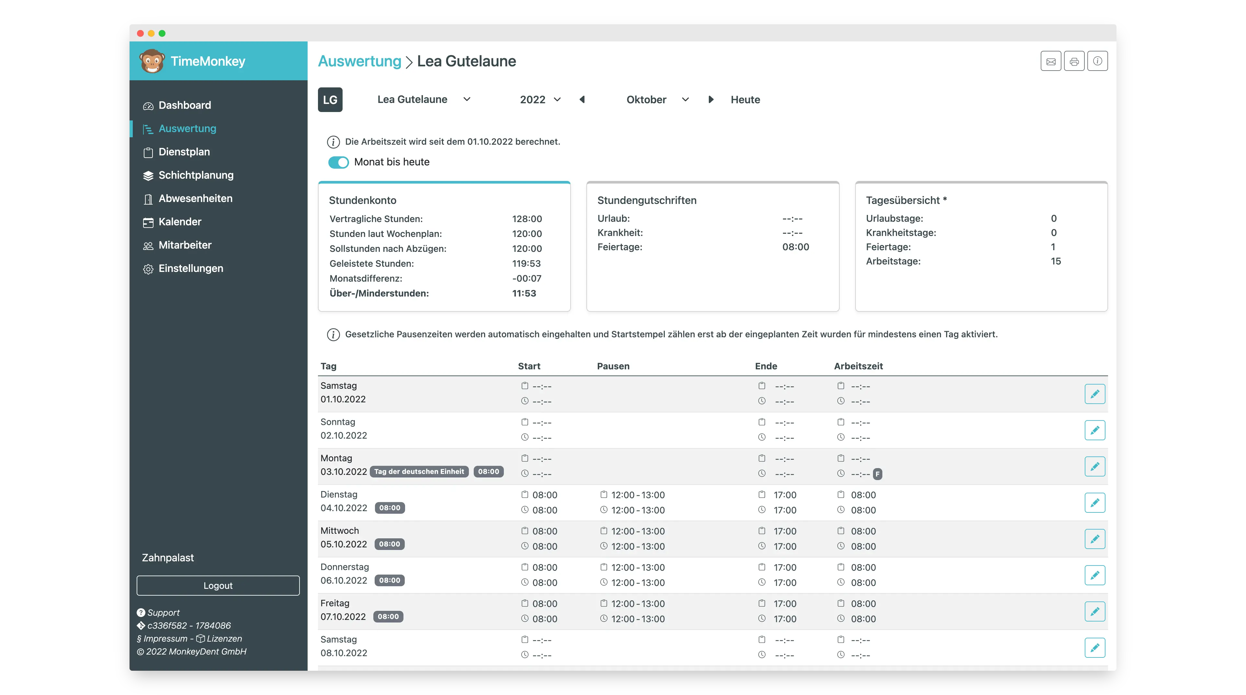Image resolution: width=1246 pixels, height=695 pixels.
Task: Open the info icon button at top right
Action: (x=1097, y=62)
